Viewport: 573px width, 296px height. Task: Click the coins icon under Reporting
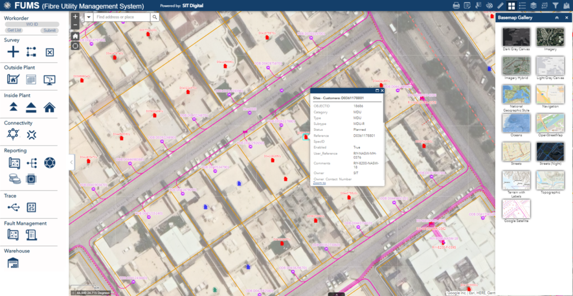15,178
